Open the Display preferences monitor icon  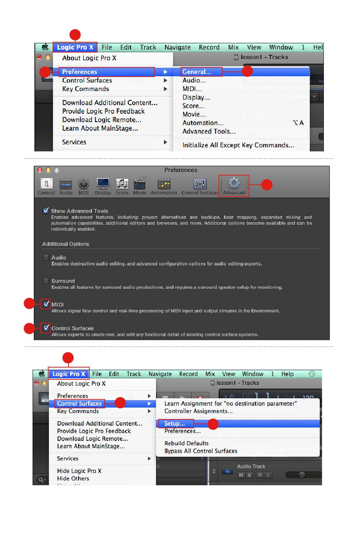pos(103,184)
